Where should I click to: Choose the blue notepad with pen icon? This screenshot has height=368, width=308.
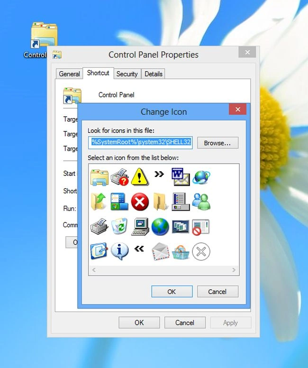99,251
